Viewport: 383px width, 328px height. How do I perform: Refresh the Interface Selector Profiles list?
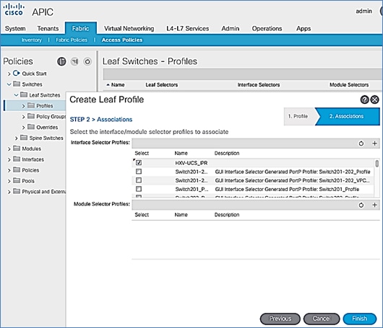(x=361, y=143)
